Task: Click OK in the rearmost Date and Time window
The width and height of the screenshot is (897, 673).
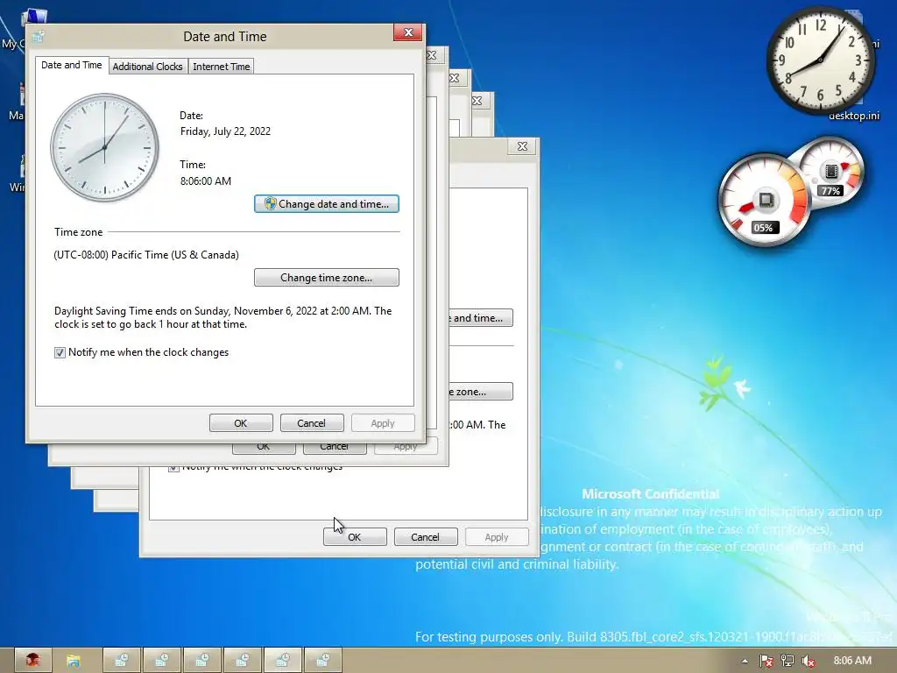Action: coord(356,537)
